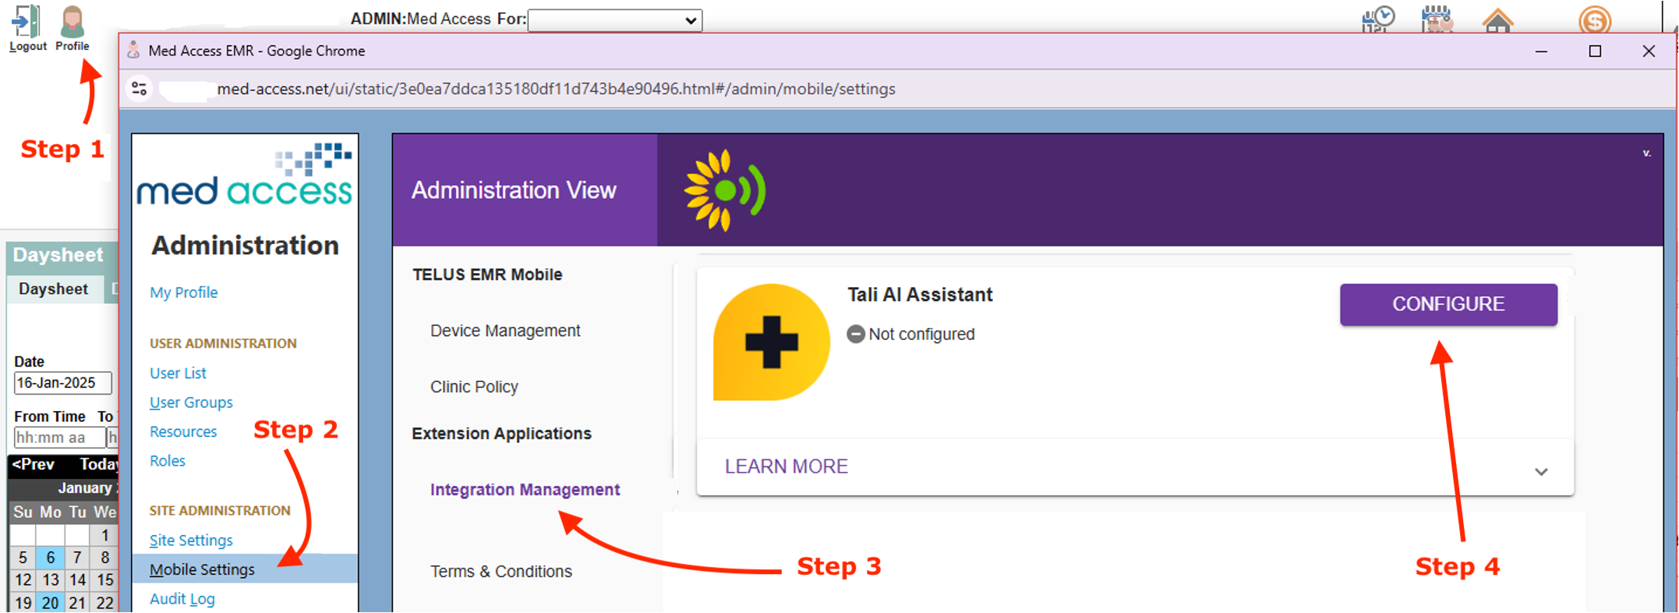This screenshot has width=1679, height=613.
Task: Go to the orange Home icon
Action: pyautogui.click(x=1497, y=20)
